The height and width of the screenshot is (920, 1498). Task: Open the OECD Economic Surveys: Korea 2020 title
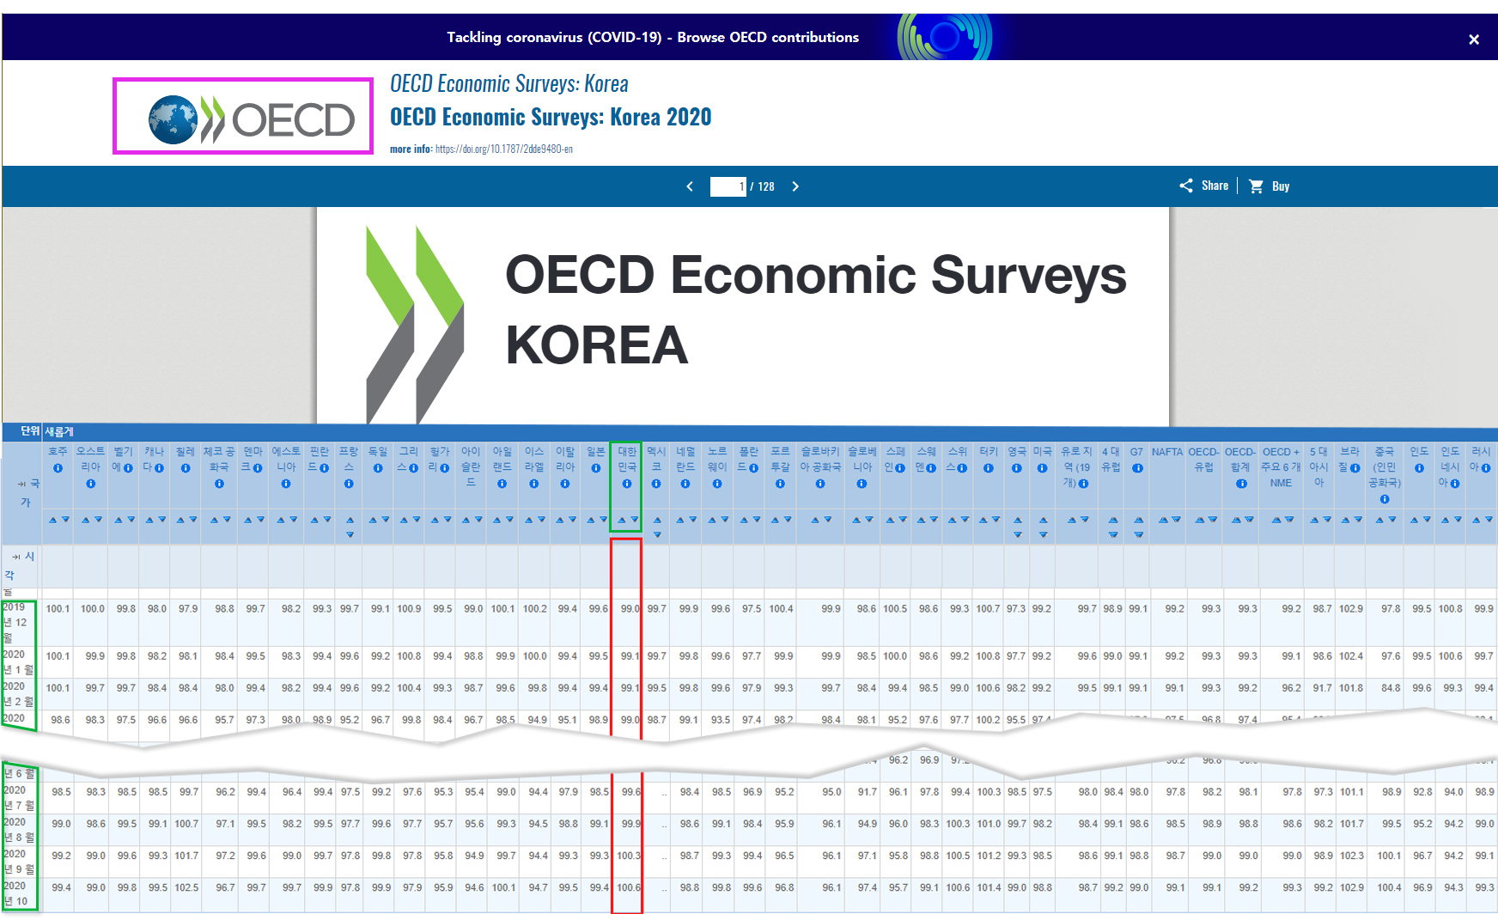(551, 117)
